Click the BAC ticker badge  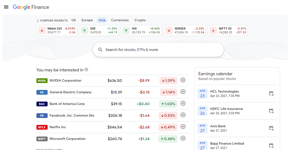point(42,104)
